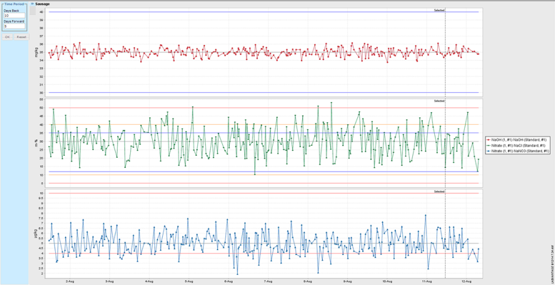Click the Days Back input field

coord(14,16)
